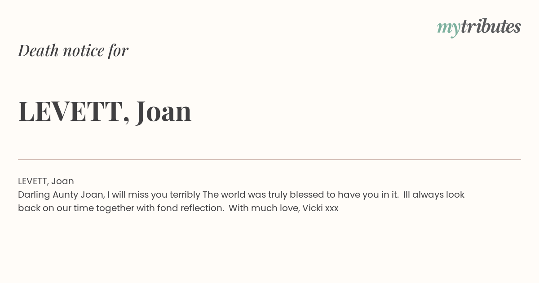Click the green "my" part of logo
The width and height of the screenshot is (539, 283).
point(449,29)
